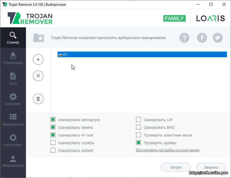Screen dimensions: 231x178
Task: Uncheck Проверять архивы
Action: click(x=139, y=143)
